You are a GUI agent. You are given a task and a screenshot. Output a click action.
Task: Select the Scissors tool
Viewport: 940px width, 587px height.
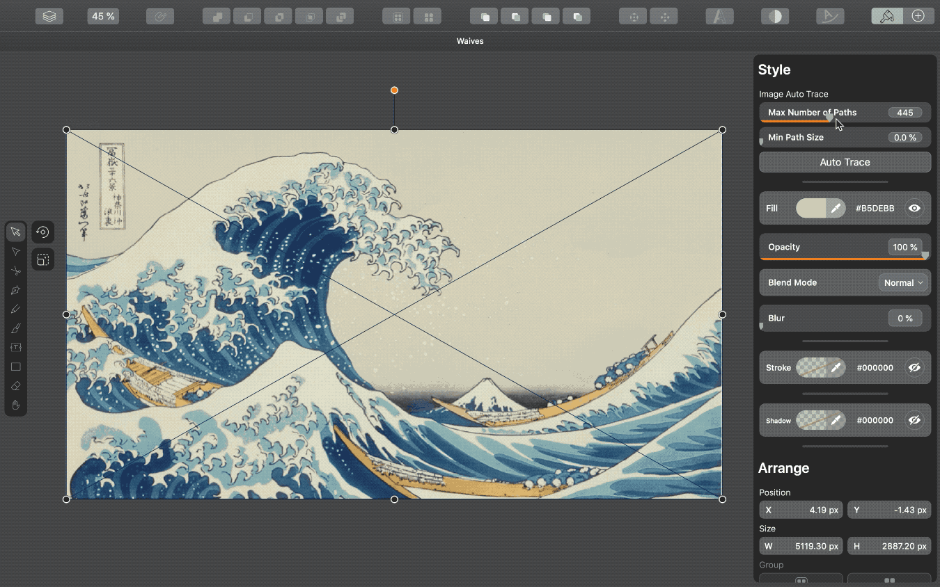15,271
